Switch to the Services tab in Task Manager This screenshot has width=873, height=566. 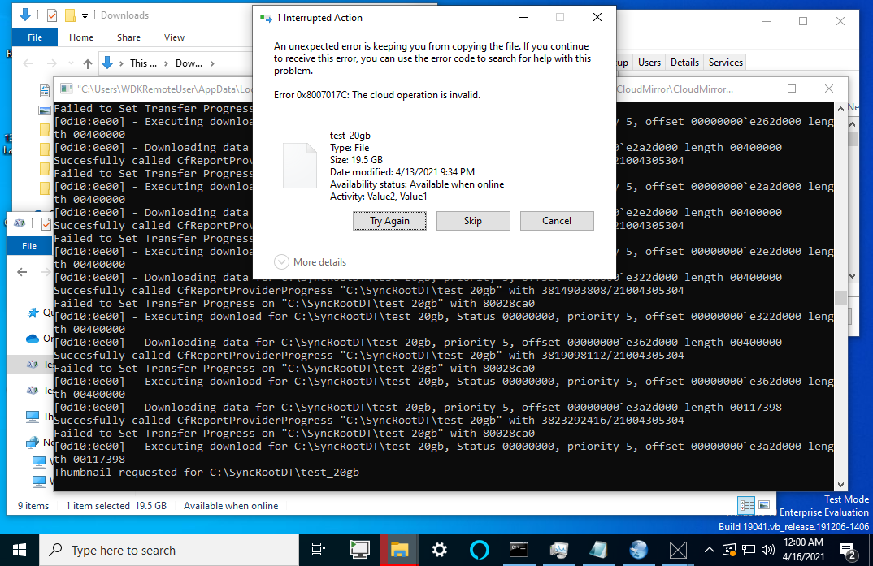(x=724, y=62)
